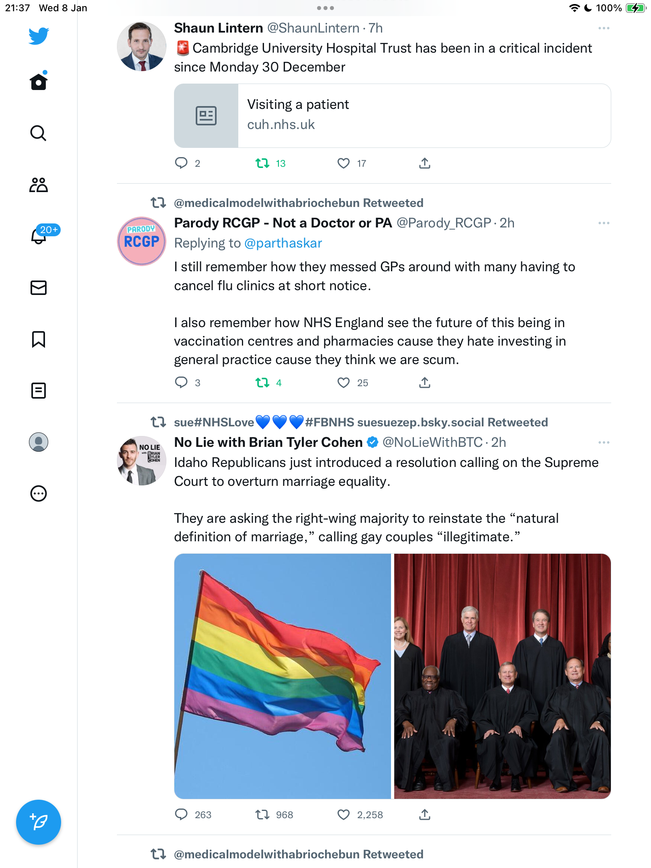Open the sidebar More circle menu

pyautogui.click(x=39, y=493)
